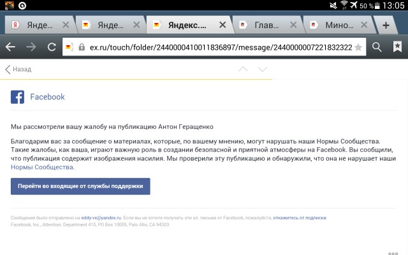Image resolution: width=408 pixels, height=255 pixels.
Task: Close the Мино... tab
Action: [x=364, y=25]
